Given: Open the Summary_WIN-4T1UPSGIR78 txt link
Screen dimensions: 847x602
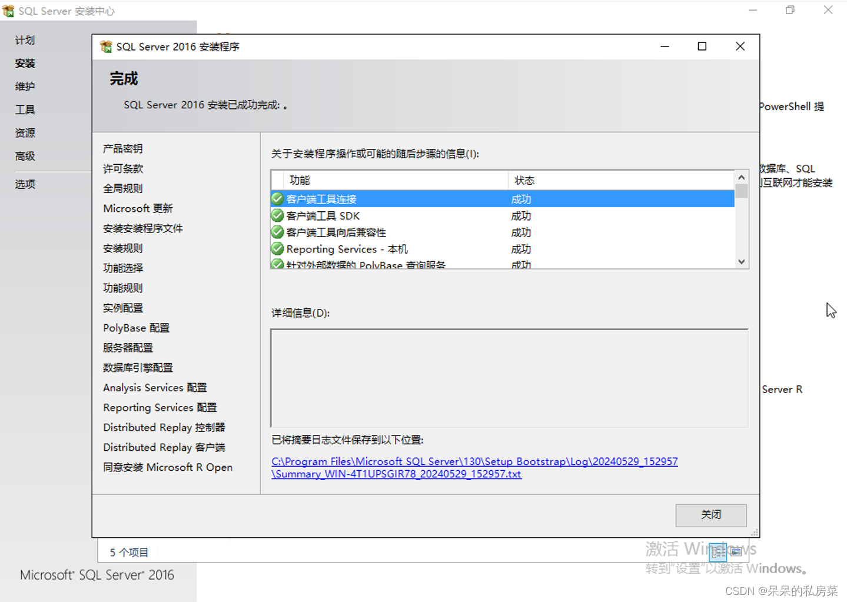Looking at the screenshot, I should 396,474.
